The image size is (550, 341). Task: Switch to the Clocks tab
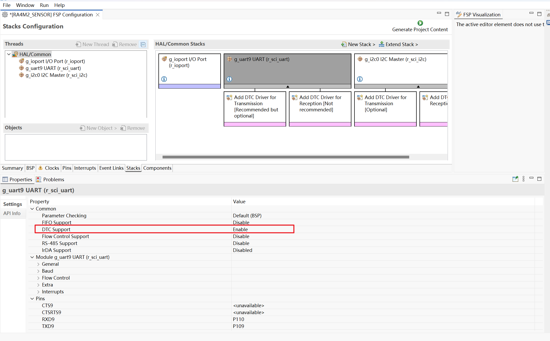pyautogui.click(x=52, y=168)
